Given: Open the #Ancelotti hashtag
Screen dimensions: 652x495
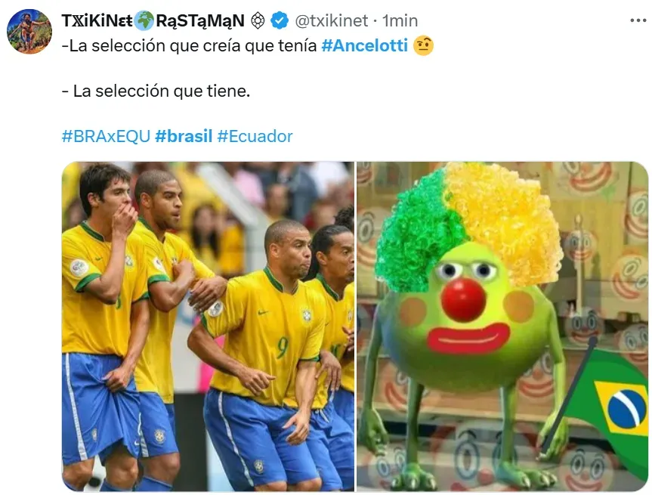Looking at the screenshot, I should click(364, 45).
